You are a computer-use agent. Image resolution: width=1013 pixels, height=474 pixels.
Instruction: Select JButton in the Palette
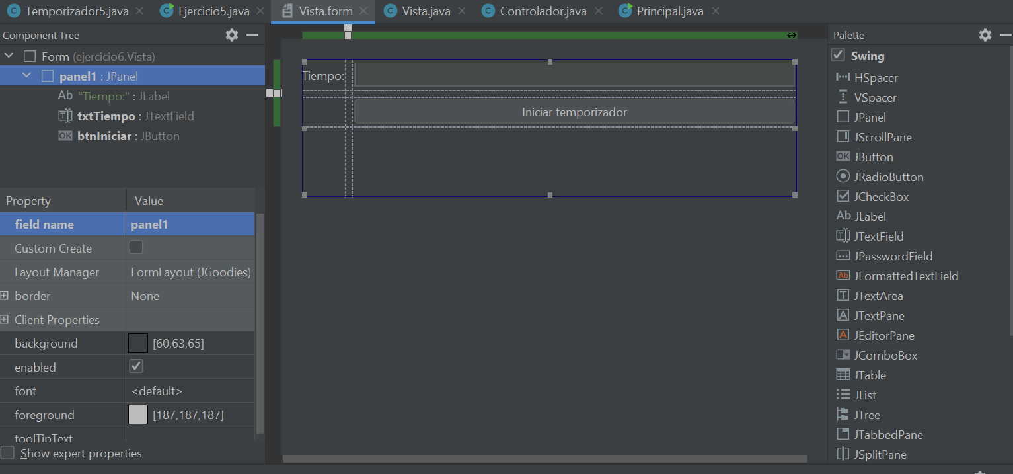click(x=872, y=157)
